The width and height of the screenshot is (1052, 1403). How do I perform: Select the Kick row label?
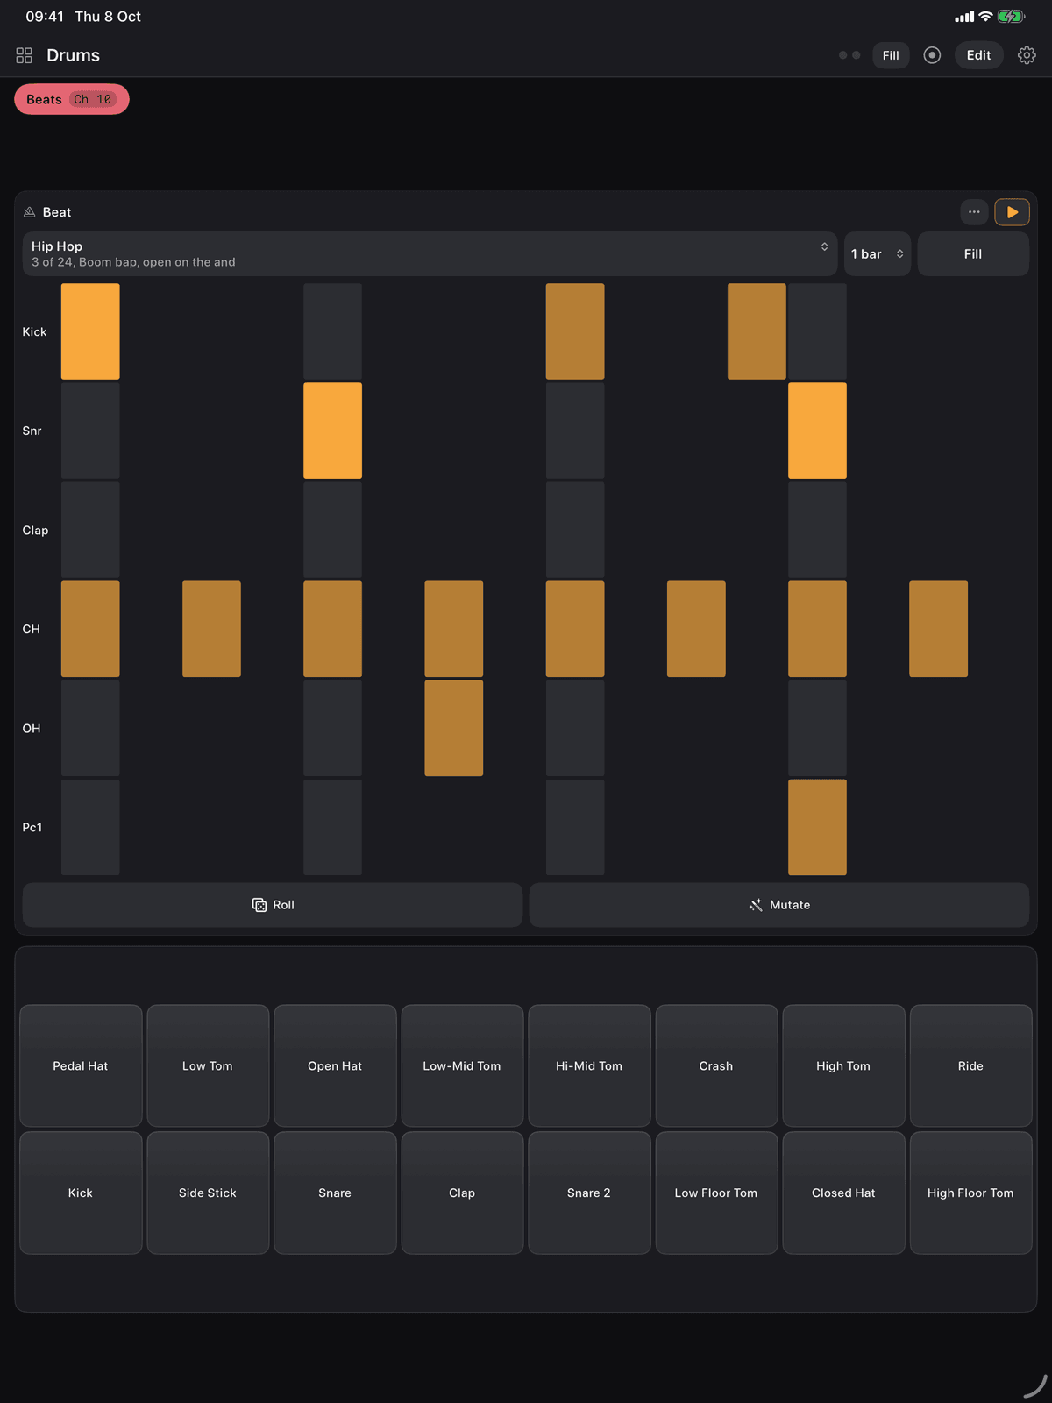coord(34,331)
